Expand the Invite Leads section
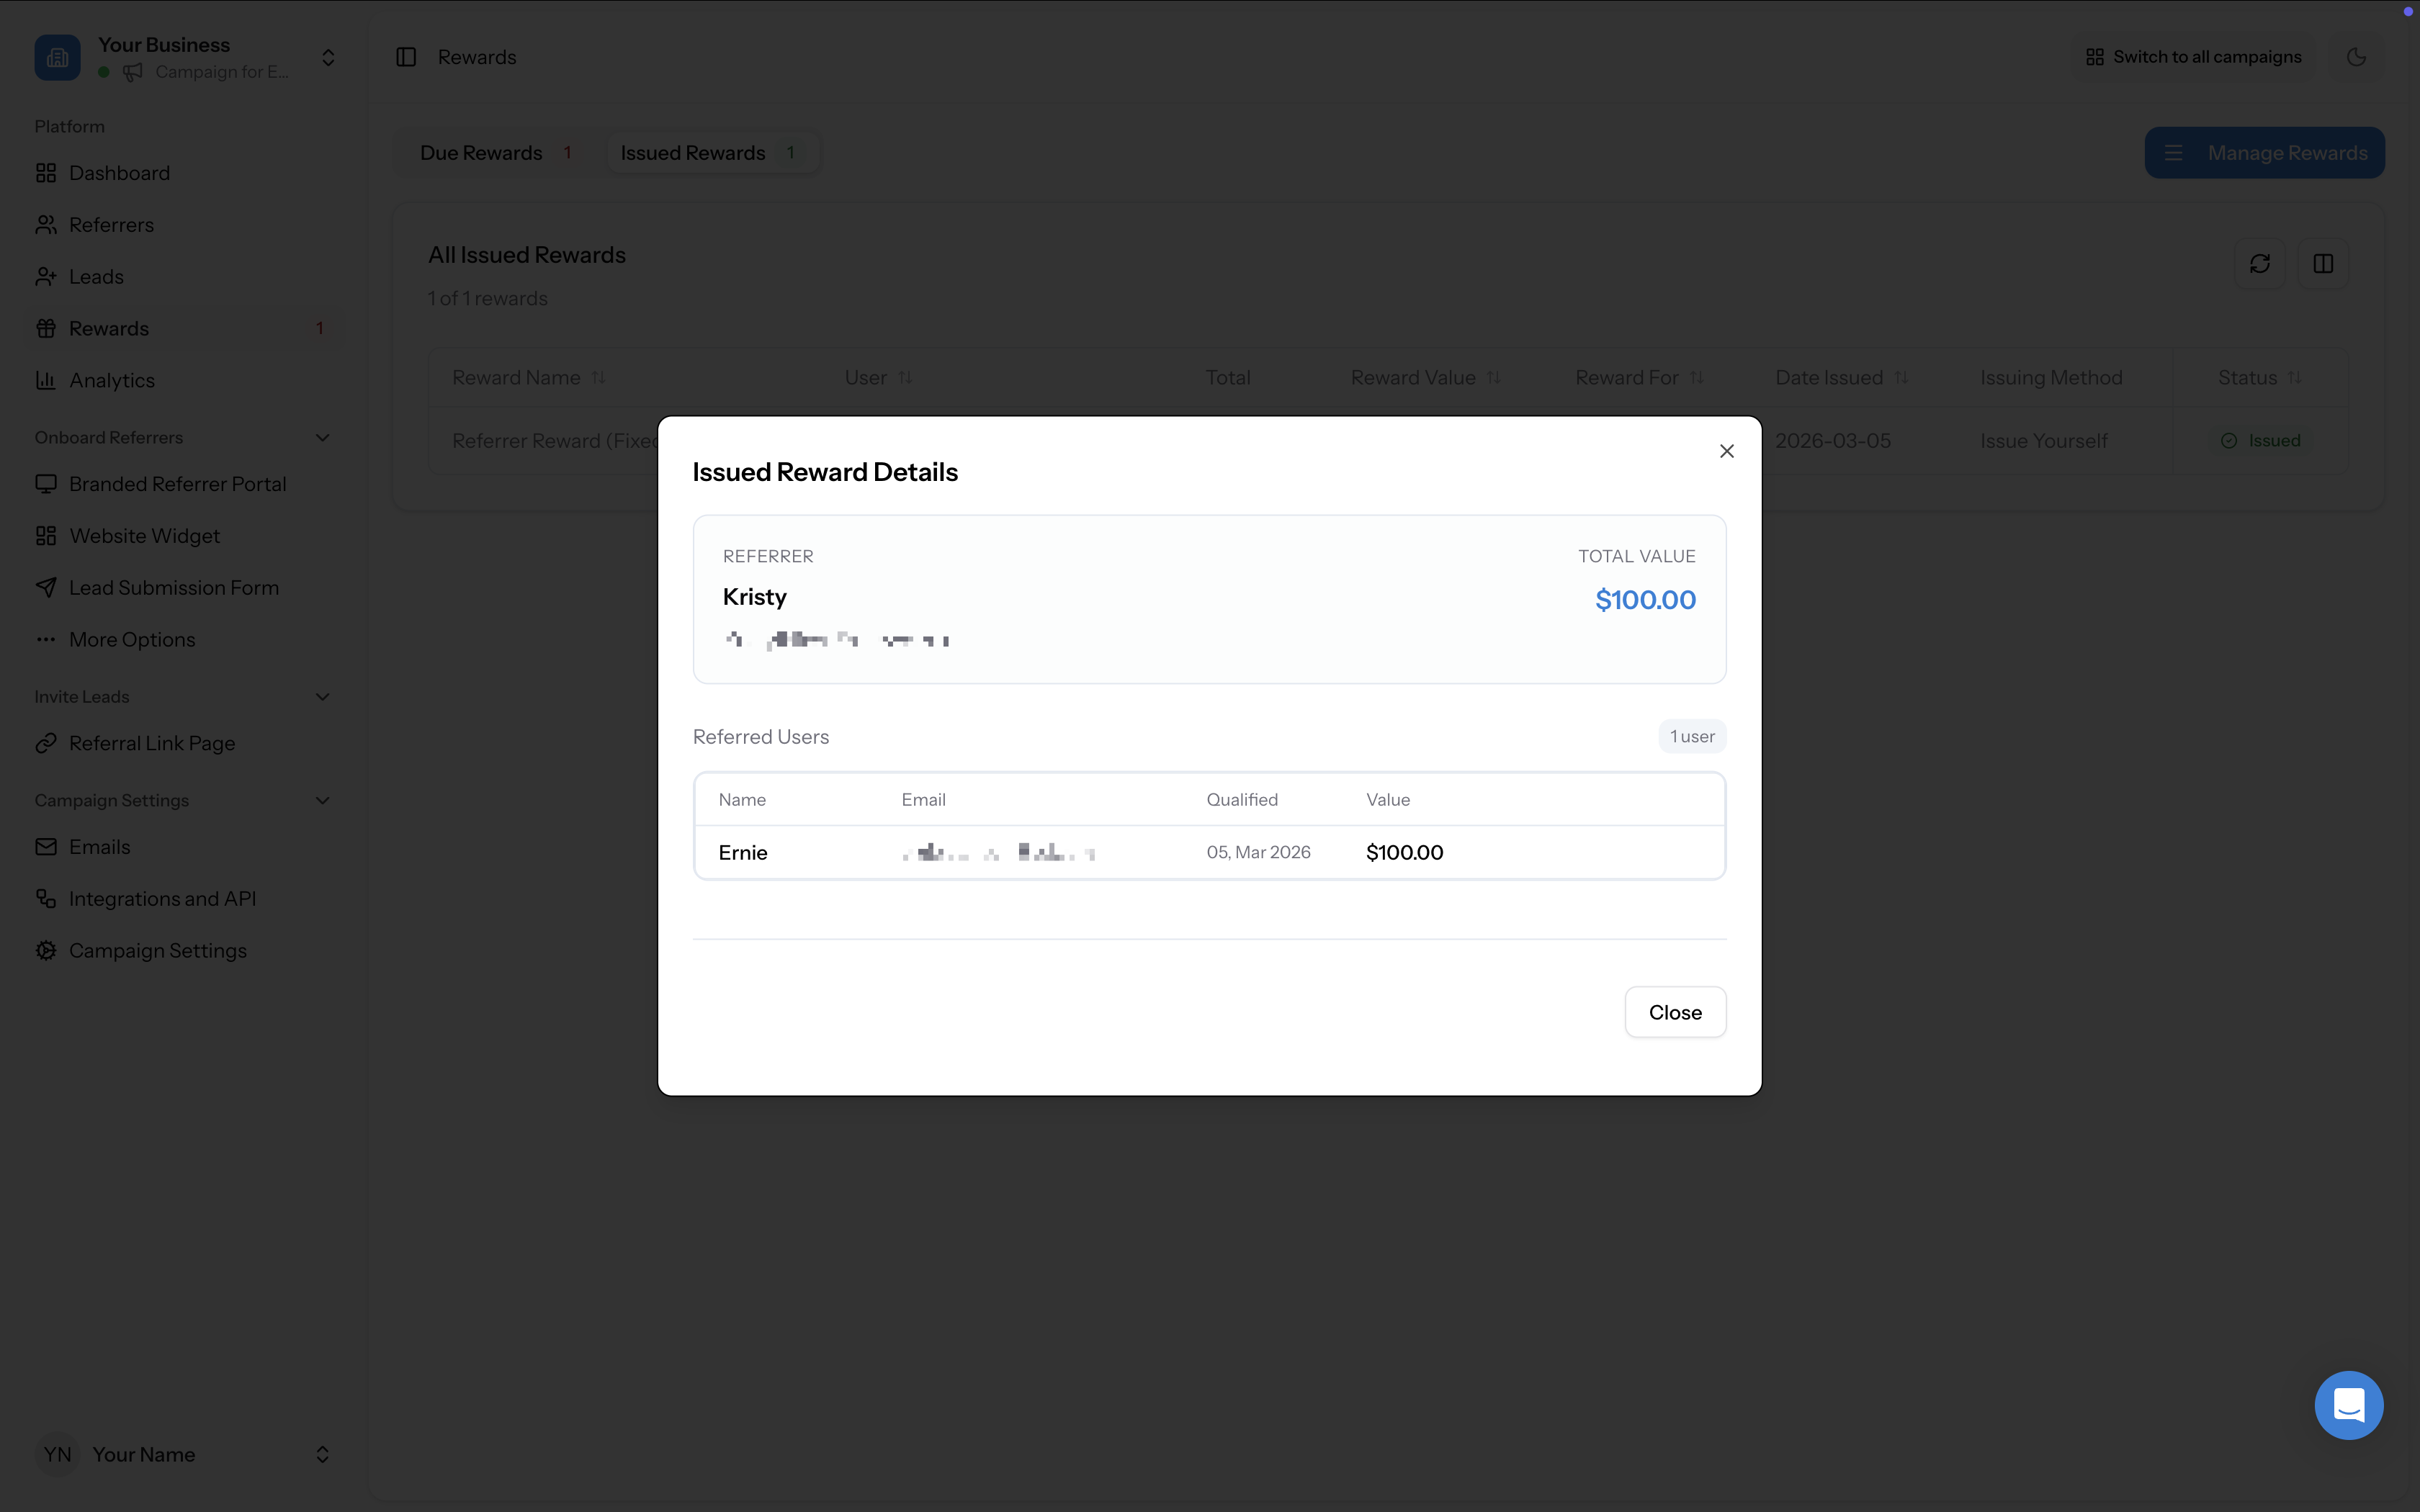 click(x=321, y=696)
